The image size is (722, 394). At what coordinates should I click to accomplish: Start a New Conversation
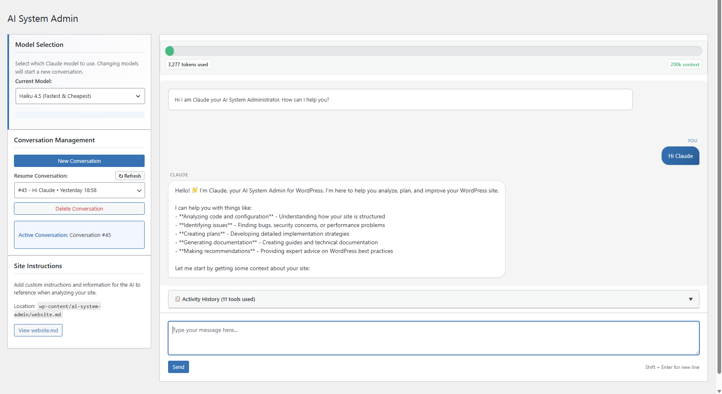[x=79, y=161]
